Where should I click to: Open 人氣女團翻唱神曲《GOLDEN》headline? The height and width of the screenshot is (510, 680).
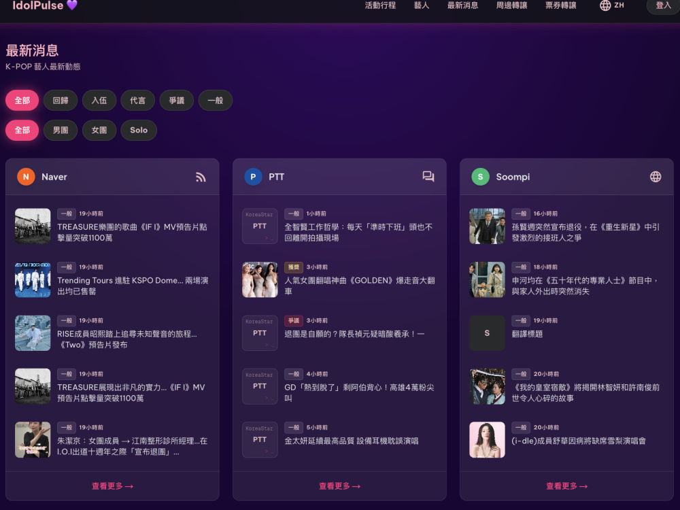tap(360, 286)
